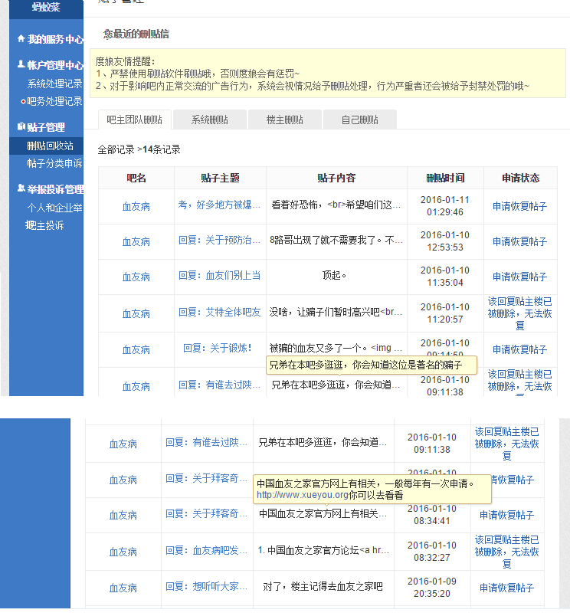Click the 吧名 column header
This screenshot has width=570, height=616.
coord(136,178)
